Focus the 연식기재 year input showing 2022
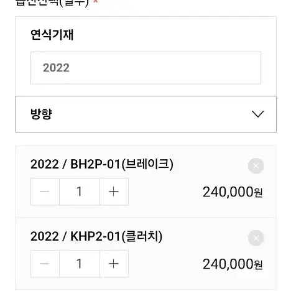 pyautogui.click(x=145, y=68)
